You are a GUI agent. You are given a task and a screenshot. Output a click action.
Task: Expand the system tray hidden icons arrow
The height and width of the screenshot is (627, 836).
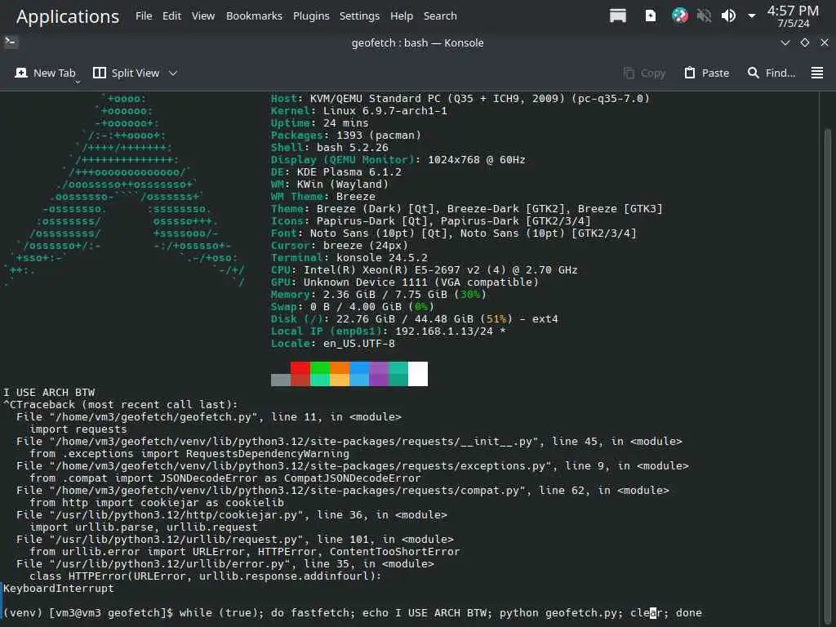(752, 16)
